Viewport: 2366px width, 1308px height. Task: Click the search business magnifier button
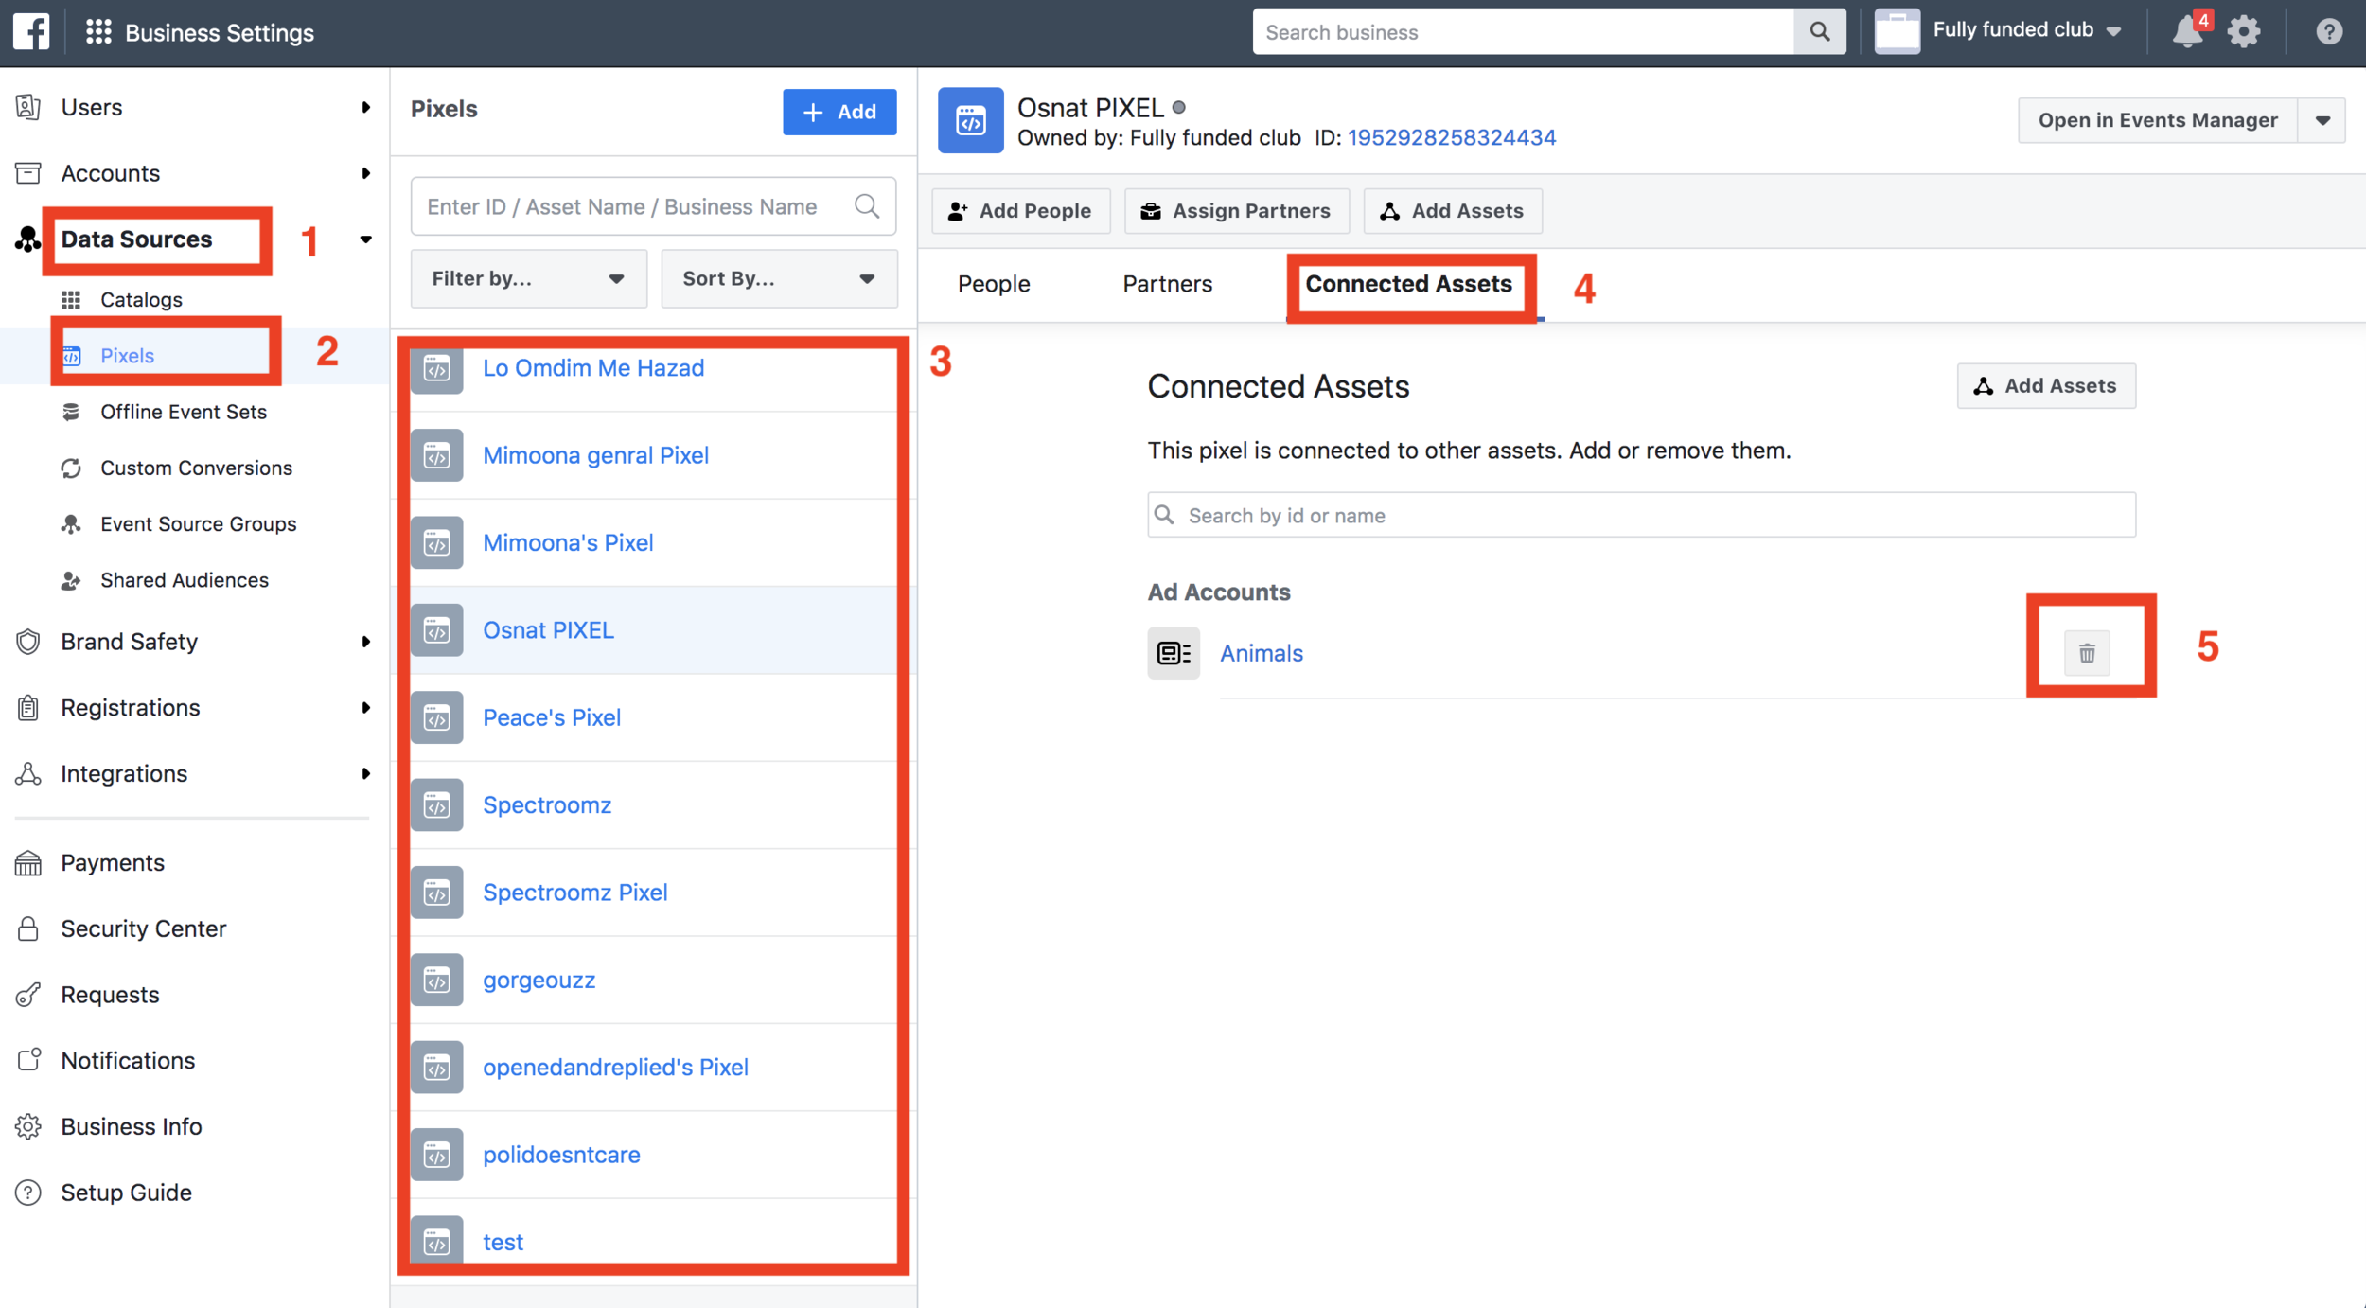[x=1819, y=32]
